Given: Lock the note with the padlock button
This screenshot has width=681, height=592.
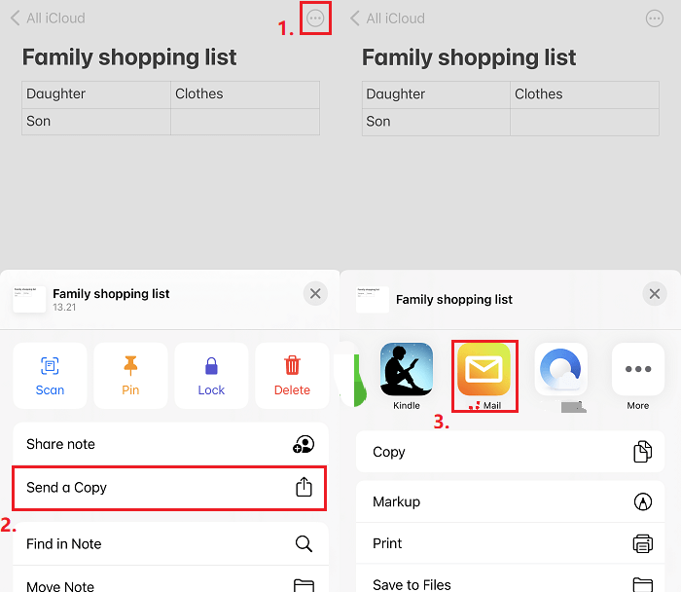Looking at the screenshot, I should pos(211,375).
